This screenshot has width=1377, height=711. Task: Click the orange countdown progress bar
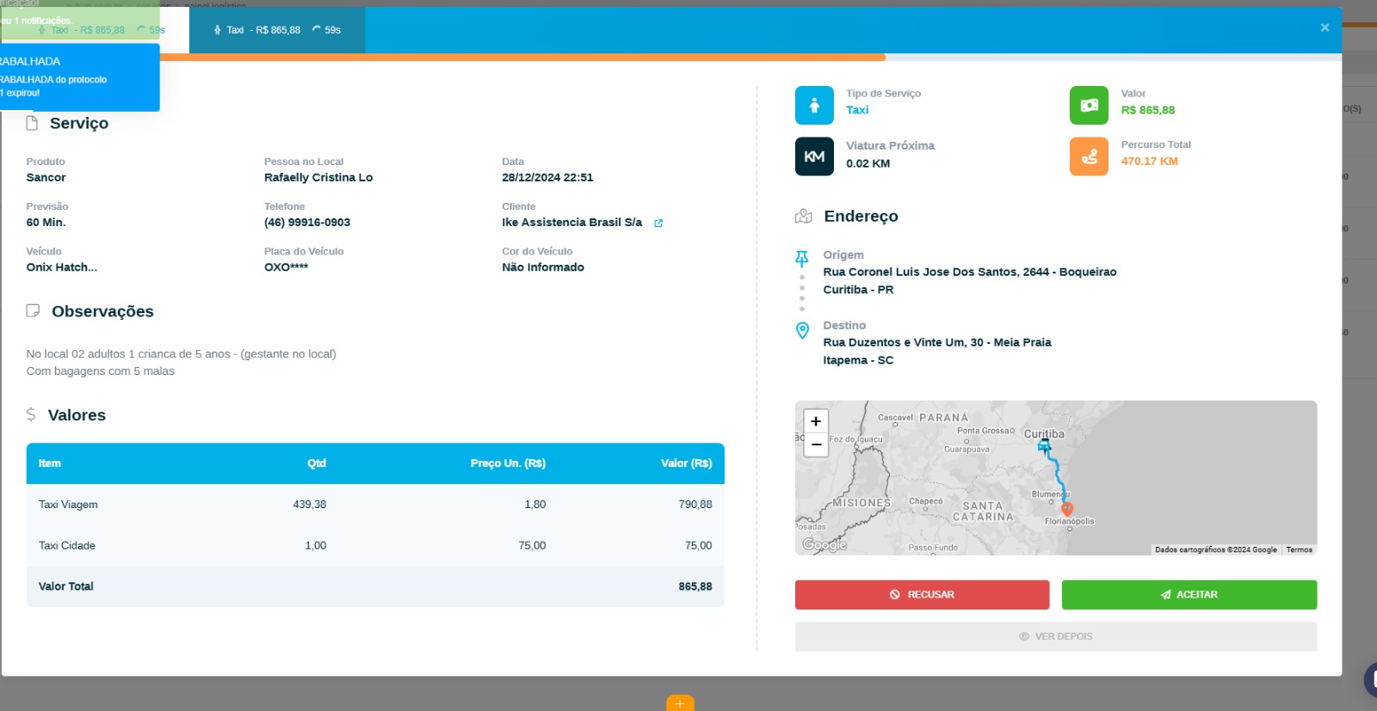(516, 58)
